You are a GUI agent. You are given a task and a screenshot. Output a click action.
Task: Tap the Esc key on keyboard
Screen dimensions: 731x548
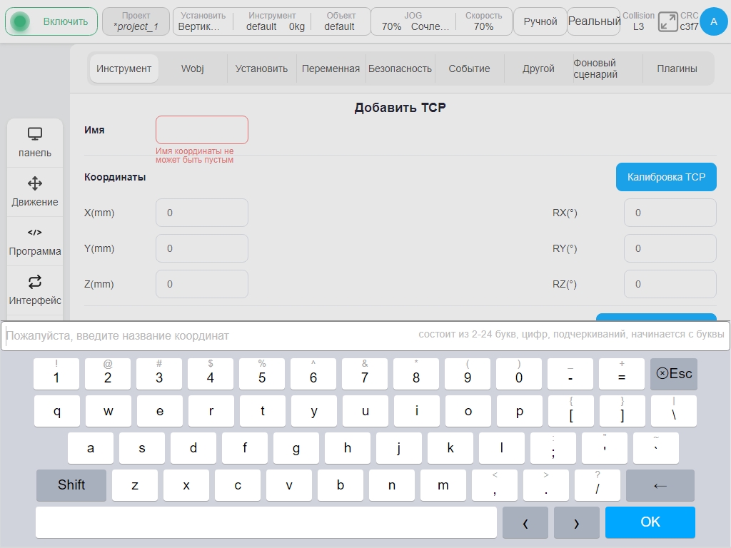(674, 374)
